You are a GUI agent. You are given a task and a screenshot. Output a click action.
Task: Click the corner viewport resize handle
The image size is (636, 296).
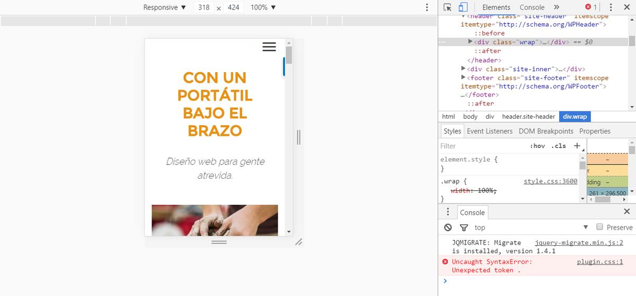pos(299,242)
